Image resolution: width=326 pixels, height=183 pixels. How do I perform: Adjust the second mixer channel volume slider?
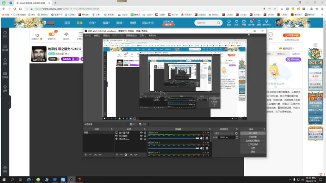(x=174, y=148)
